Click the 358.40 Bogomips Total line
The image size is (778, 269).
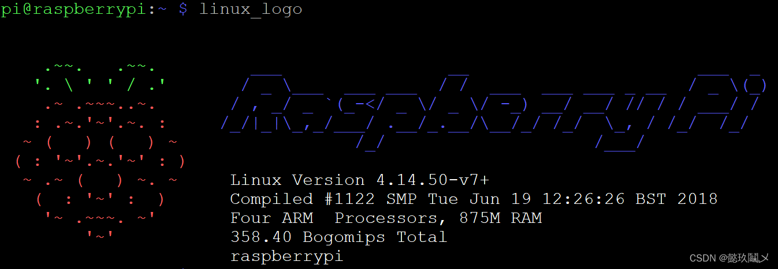click(338, 237)
